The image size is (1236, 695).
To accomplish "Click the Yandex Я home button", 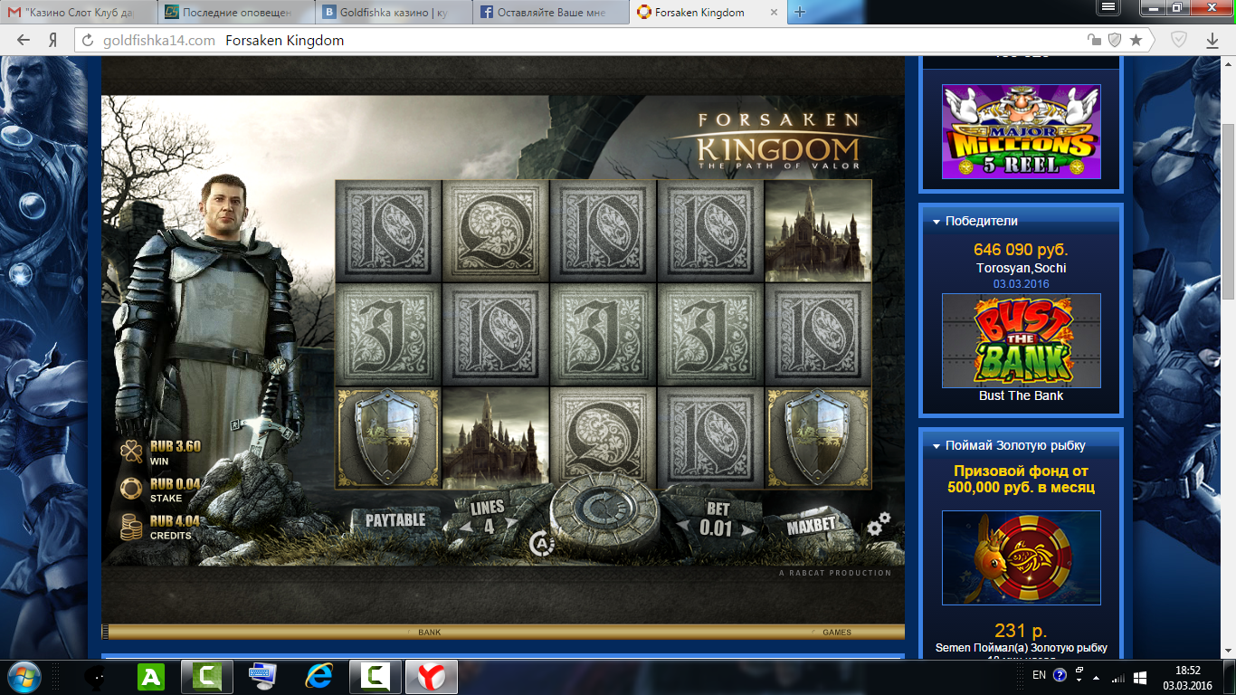I will [x=53, y=41].
